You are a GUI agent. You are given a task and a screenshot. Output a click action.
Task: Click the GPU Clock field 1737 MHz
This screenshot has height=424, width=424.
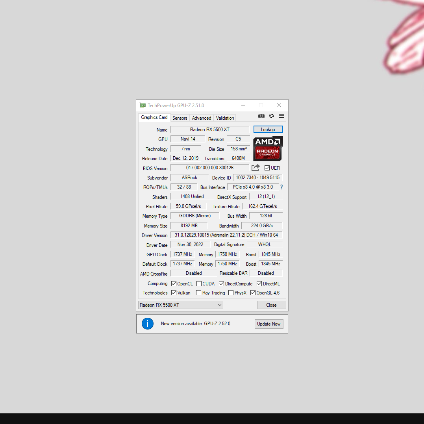[x=183, y=254]
